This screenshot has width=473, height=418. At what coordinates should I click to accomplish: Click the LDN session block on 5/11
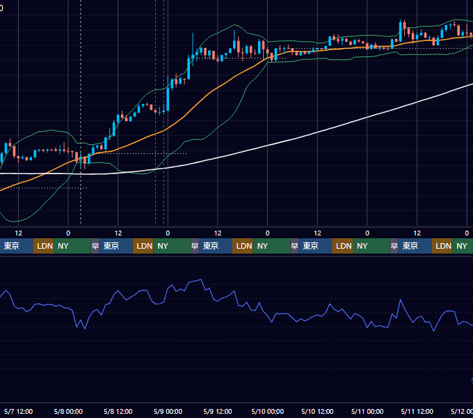(442, 246)
